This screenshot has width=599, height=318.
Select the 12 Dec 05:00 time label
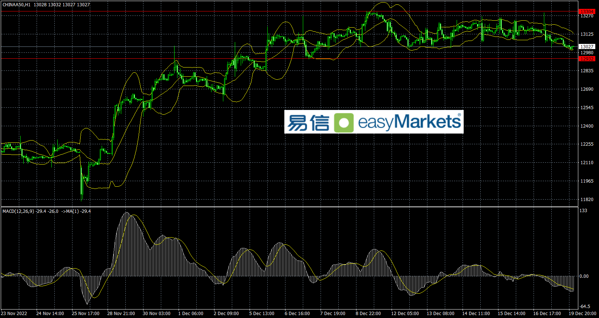(x=405, y=314)
